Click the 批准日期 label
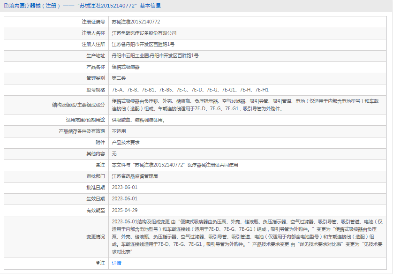This screenshot has width=393, height=274. (x=96, y=188)
